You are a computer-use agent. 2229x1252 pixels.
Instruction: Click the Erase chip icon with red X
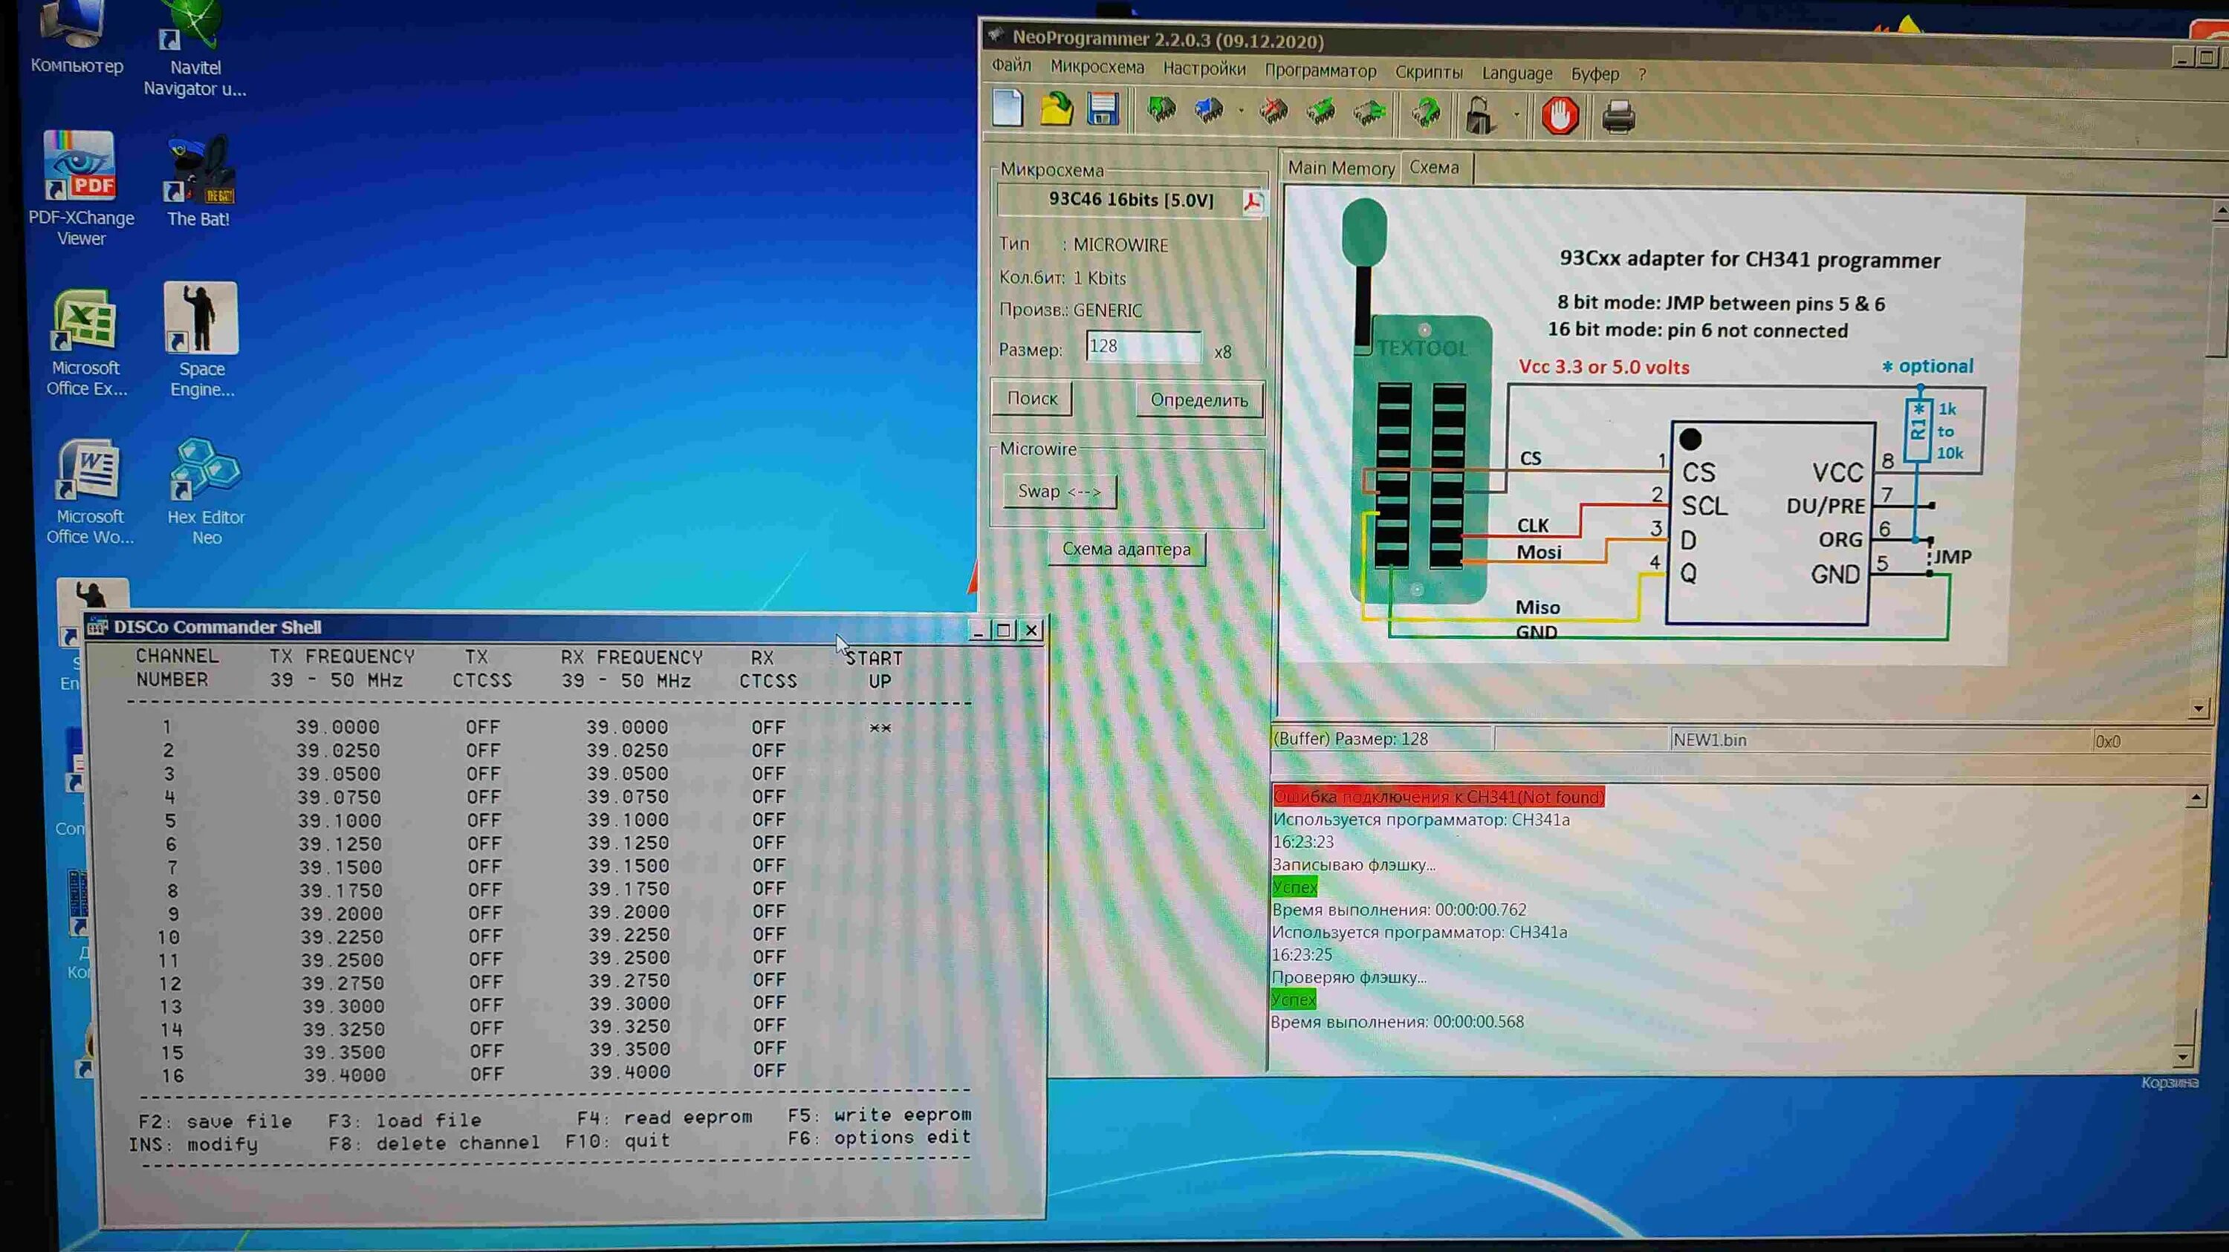[1273, 112]
